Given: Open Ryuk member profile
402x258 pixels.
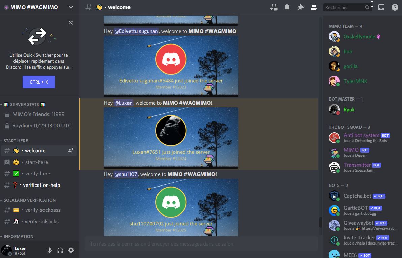Looking at the screenshot, I should [x=362, y=110].
